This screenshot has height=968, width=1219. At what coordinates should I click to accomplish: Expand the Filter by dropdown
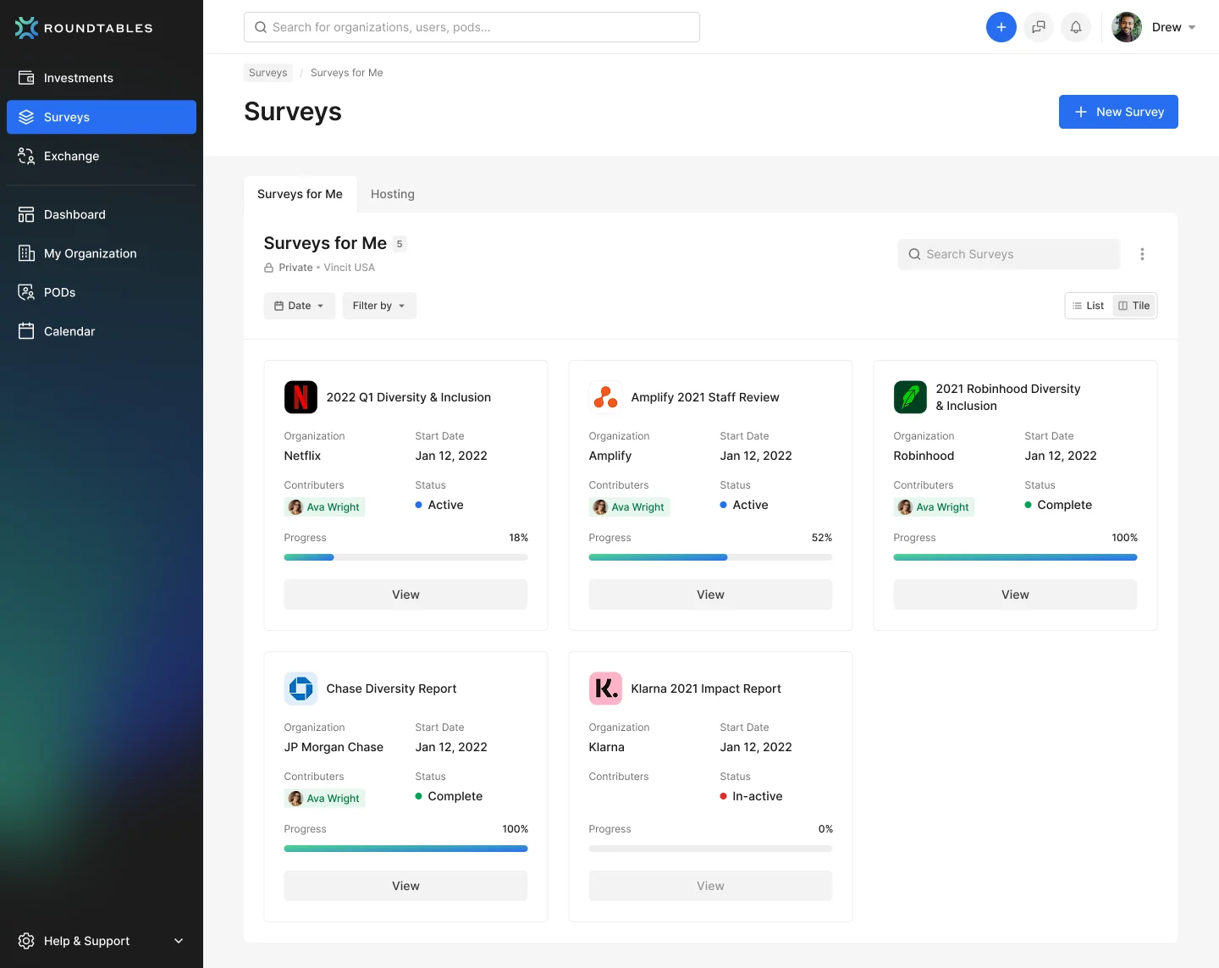click(x=379, y=306)
